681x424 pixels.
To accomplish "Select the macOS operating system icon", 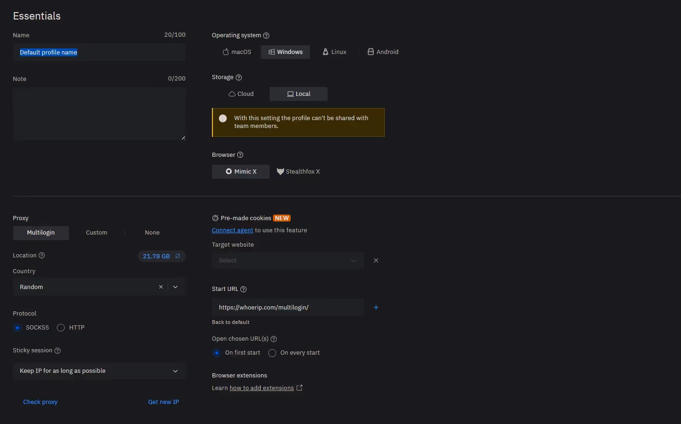I will (x=225, y=52).
